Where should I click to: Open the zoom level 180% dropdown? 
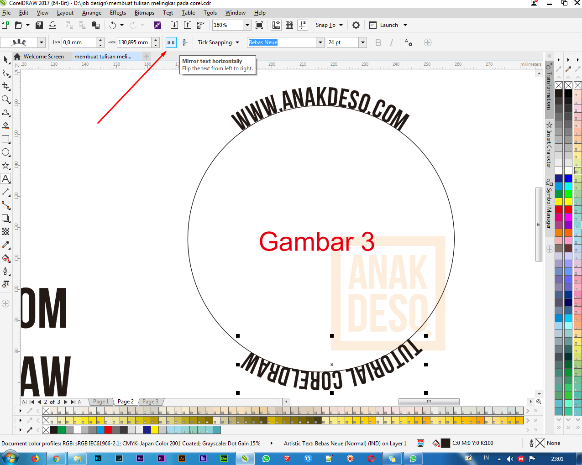(x=247, y=25)
